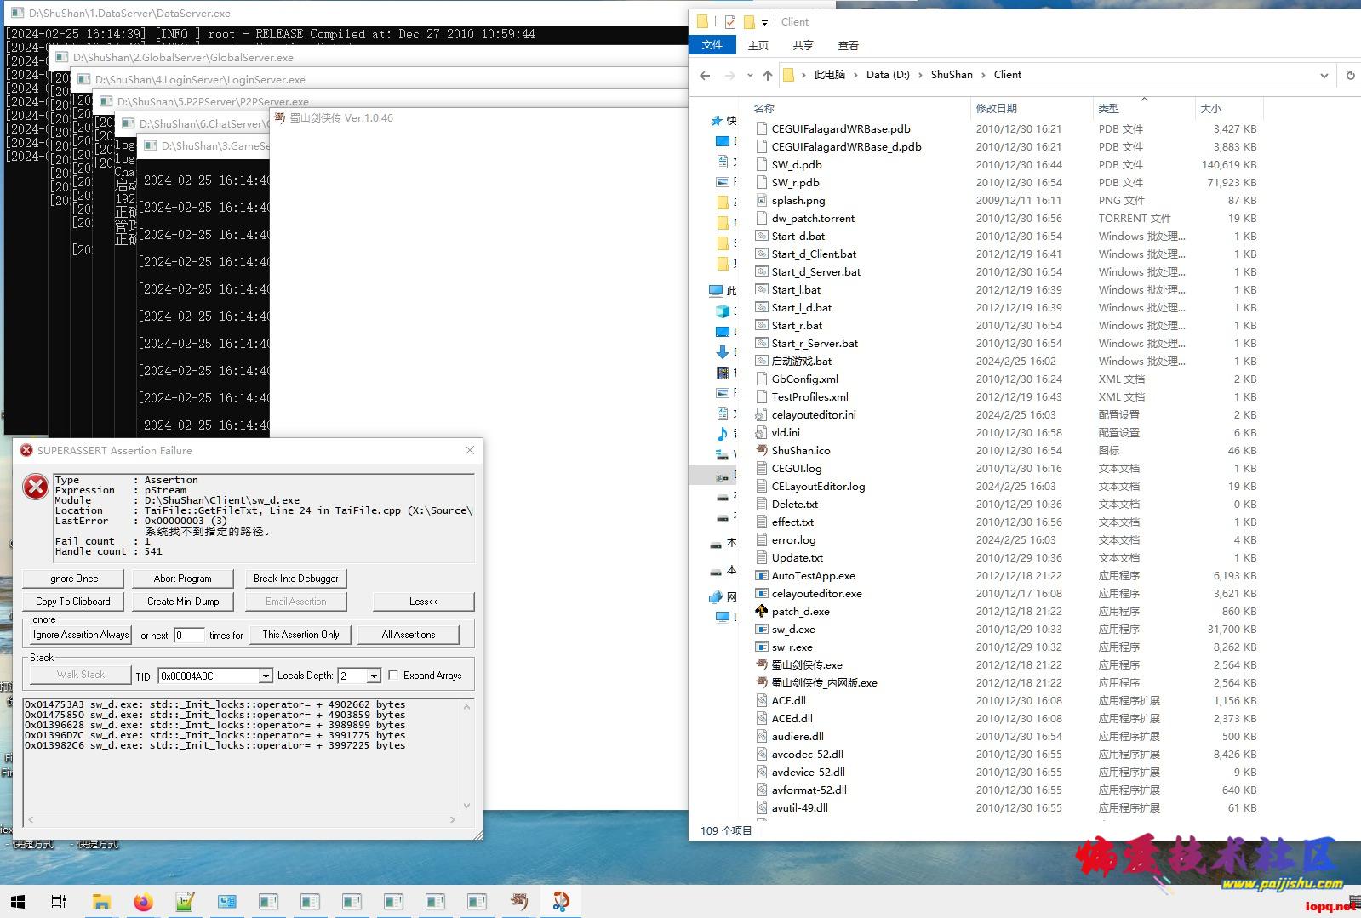Image resolution: width=1361 pixels, height=918 pixels.
Task: Click Copy To Clipboard button
Action: click(x=73, y=602)
